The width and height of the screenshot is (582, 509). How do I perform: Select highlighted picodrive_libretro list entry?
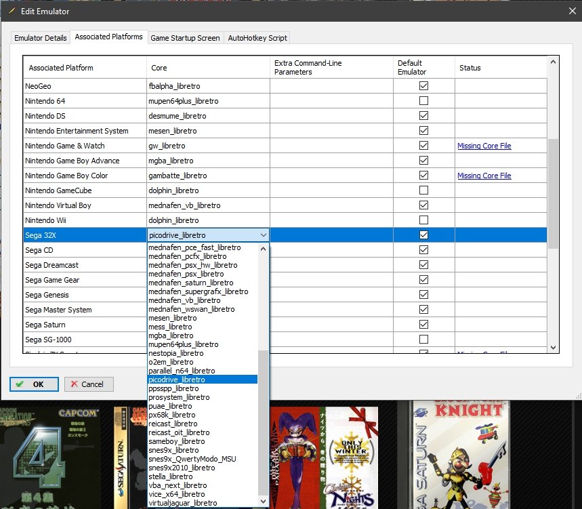(x=203, y=380)
